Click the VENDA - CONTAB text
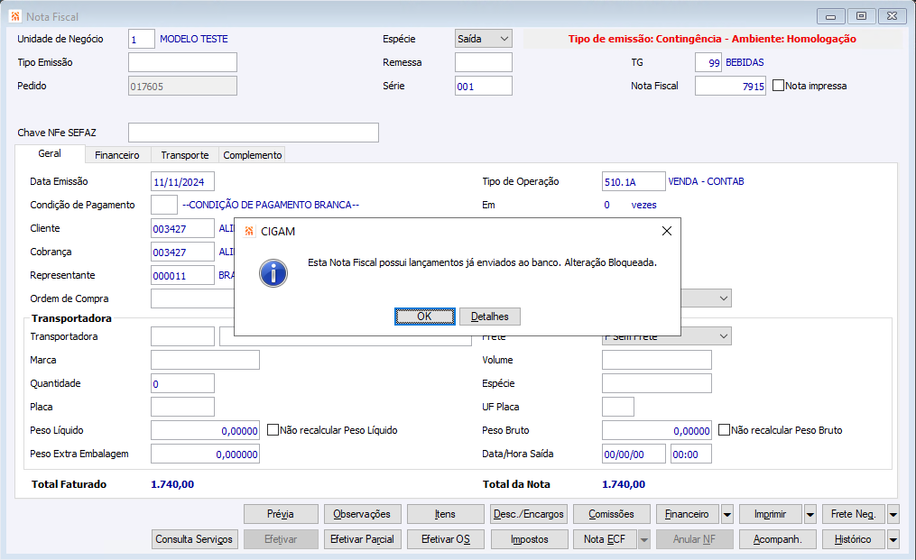Image resolution: width=916 pixels, height=560 pixels. [707, 181]
